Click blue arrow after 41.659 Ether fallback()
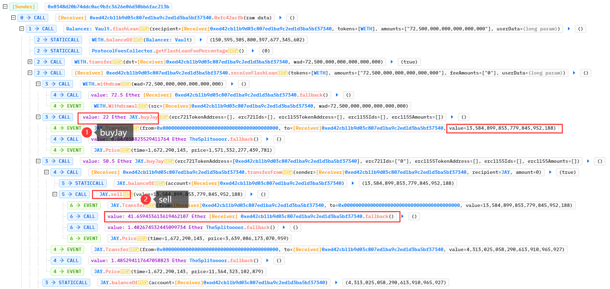610x289 pixels. [403, 216]
